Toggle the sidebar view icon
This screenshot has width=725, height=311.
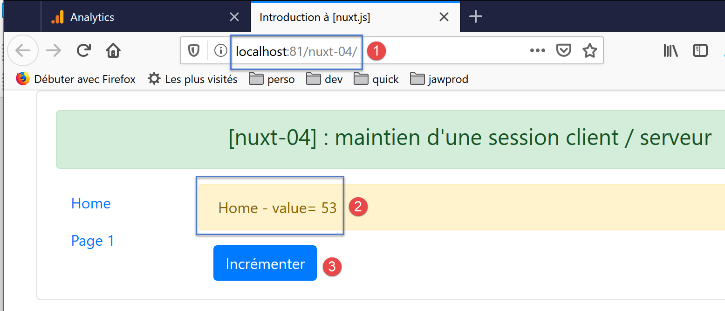700,50
